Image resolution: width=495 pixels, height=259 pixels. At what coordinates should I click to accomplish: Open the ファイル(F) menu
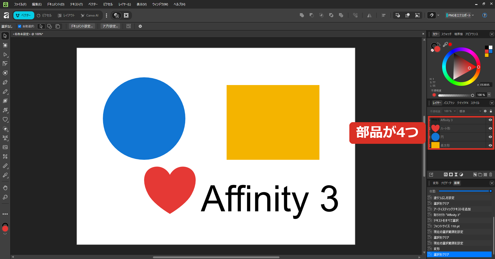(20, 4)
